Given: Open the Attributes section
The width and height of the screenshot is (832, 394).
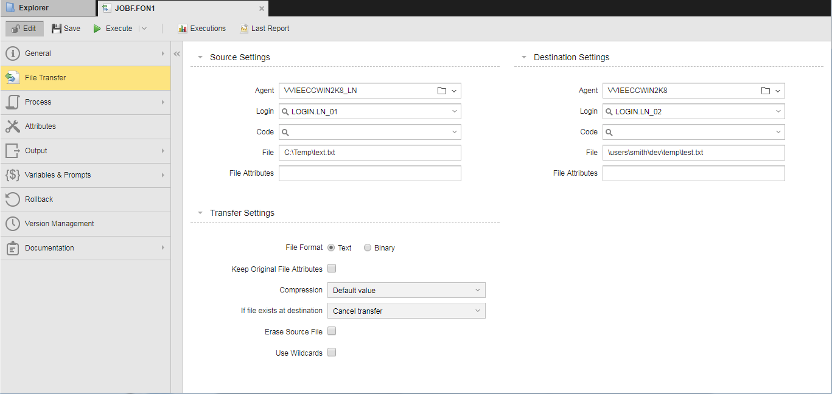Looking at the screenshot, I should [x=85, y=126].
